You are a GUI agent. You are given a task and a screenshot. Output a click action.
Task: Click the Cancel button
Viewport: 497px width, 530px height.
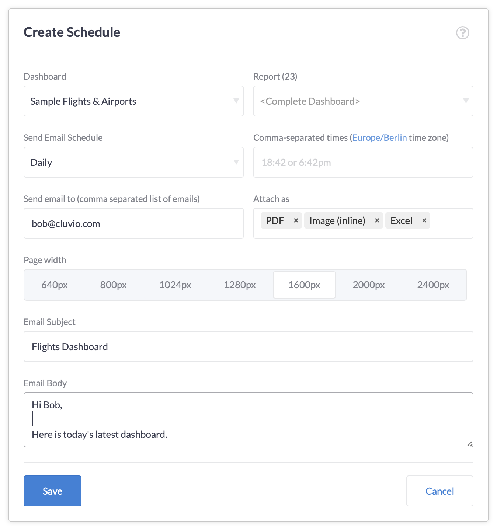pos(439,491)
